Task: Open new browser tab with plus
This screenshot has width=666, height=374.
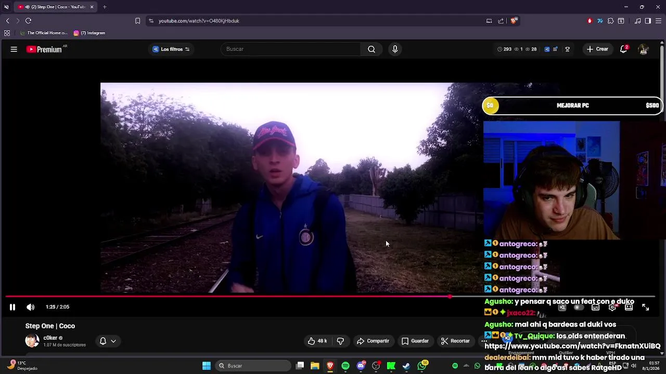Action: (x=105, y=7)
